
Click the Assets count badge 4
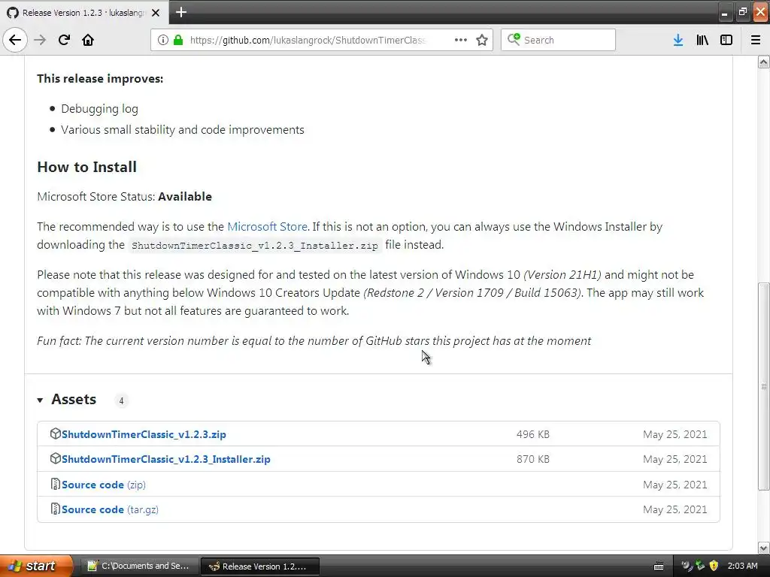click(121, 401)
